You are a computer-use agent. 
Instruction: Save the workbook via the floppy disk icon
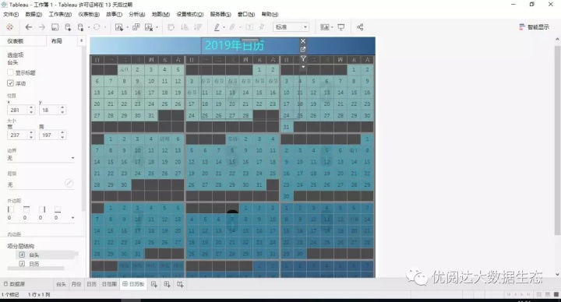pos(55,27)
